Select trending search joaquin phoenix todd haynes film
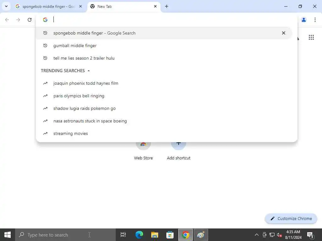 (x=164, y=83)
